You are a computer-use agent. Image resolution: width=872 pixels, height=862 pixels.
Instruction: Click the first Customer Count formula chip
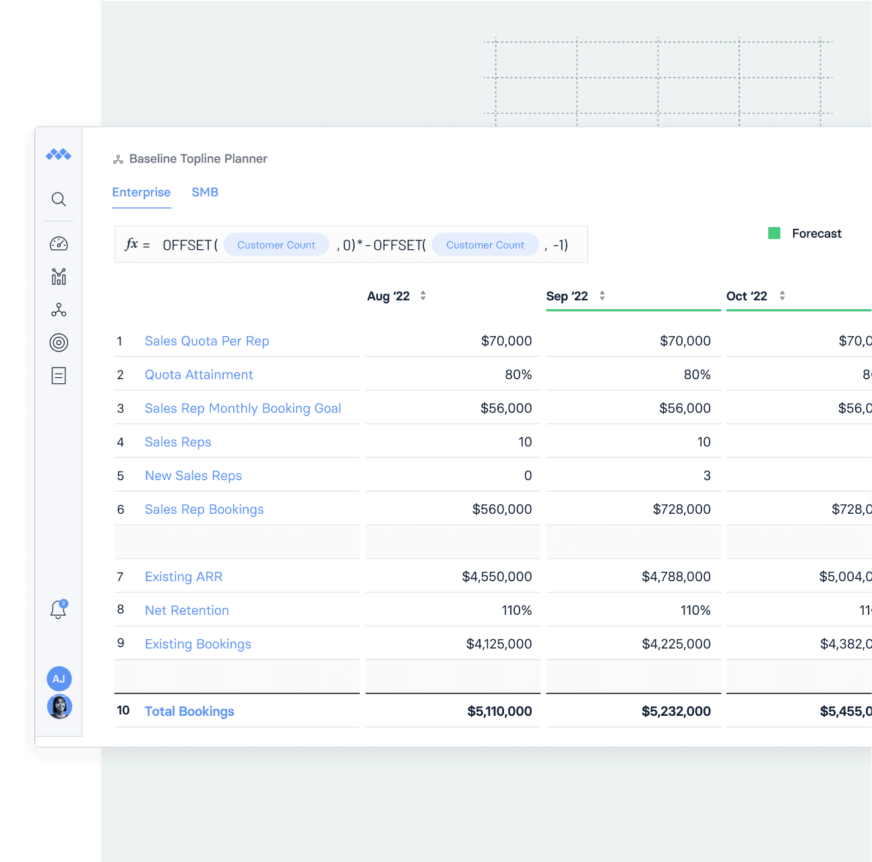click(x=276, y=245)
